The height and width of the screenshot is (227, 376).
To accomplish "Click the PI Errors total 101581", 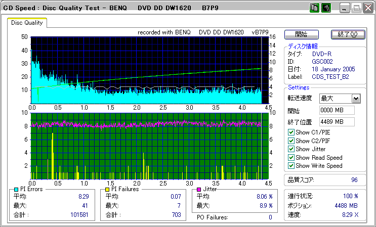I will [x=79, y=214].
